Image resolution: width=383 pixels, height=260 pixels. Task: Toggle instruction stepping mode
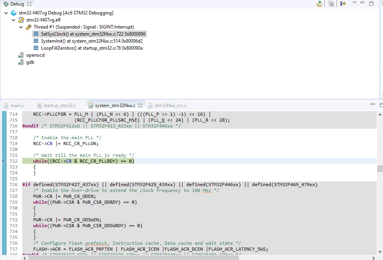click(343, 4)
